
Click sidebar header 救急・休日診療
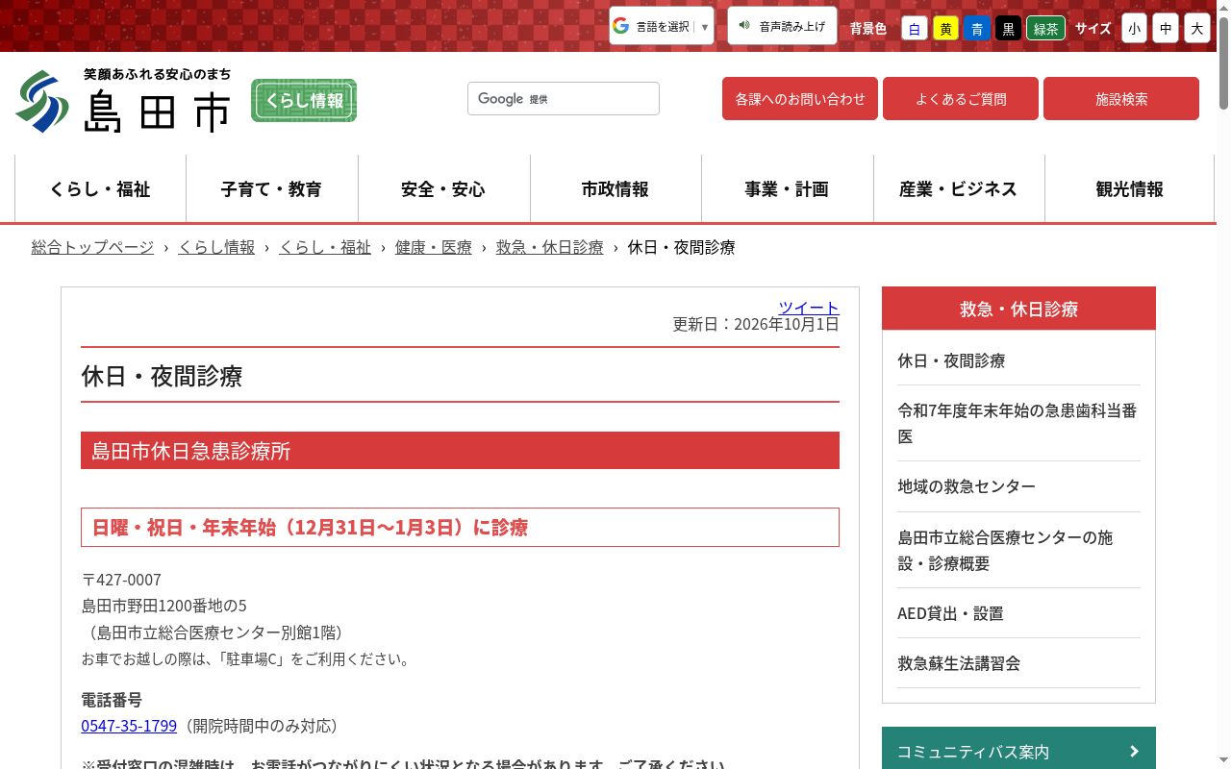[1018, 309]
